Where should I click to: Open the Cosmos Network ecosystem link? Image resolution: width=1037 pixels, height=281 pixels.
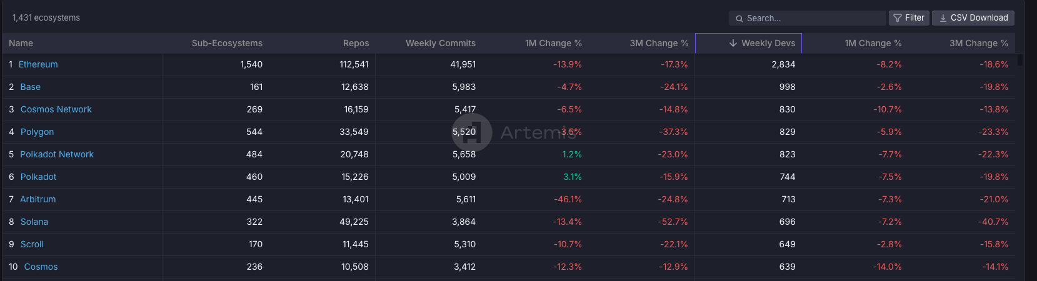pos(56,109)
